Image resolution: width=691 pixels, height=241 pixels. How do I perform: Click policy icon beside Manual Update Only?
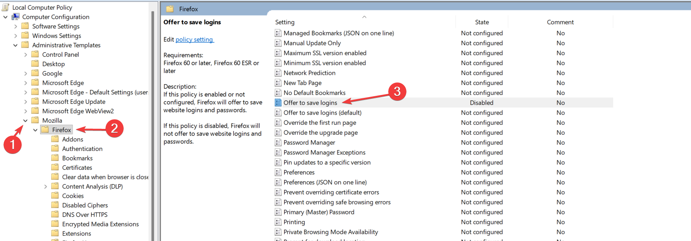[x=278, y=43]
